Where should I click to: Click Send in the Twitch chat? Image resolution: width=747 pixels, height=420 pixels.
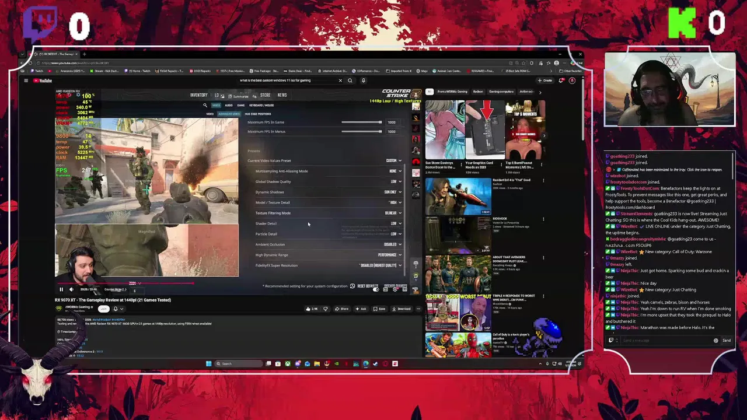tap(726, 341)
